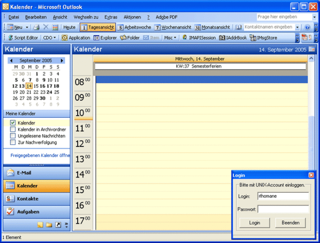Click Freigegebenen Kalender öffnen link
This screenshot has width=320, height=243.
[40, 156]
